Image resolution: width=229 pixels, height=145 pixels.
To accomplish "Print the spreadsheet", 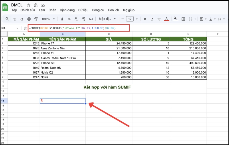I will tap(29, 19).
